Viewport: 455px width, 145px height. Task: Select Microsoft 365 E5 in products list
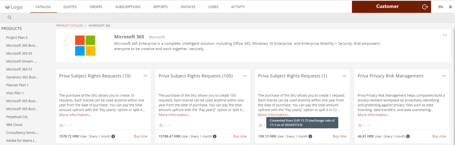point(19,53)
